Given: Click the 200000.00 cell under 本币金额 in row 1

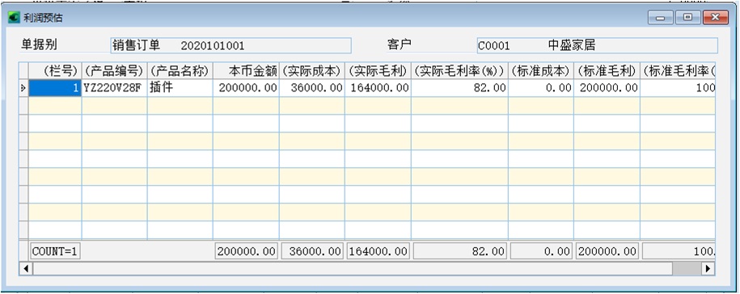Looking at the screenshot, I should tap(247, 88).
